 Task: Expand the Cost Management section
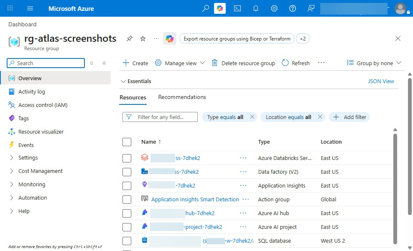12,171
